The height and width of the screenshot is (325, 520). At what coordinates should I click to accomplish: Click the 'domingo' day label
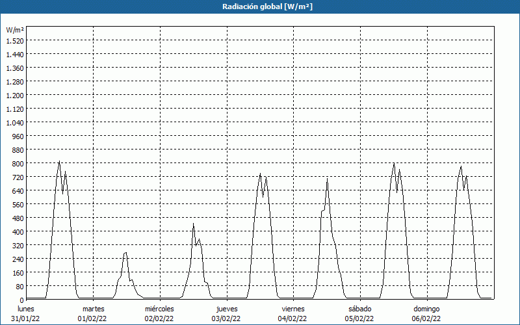426,309
